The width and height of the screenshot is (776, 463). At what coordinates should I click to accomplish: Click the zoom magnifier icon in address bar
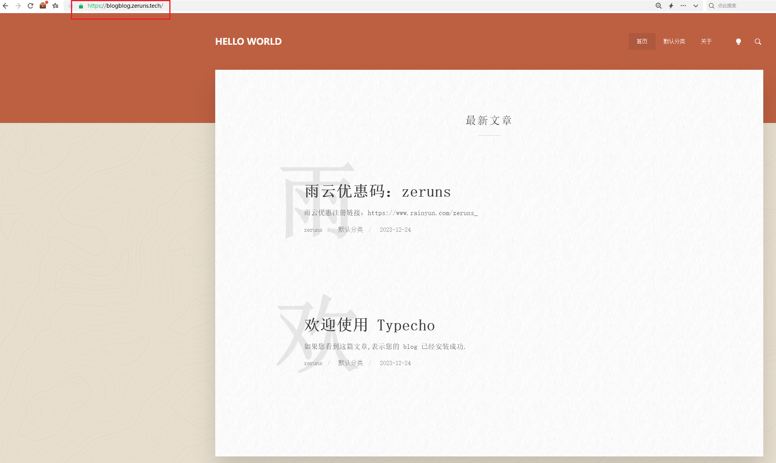pos(658,6)
